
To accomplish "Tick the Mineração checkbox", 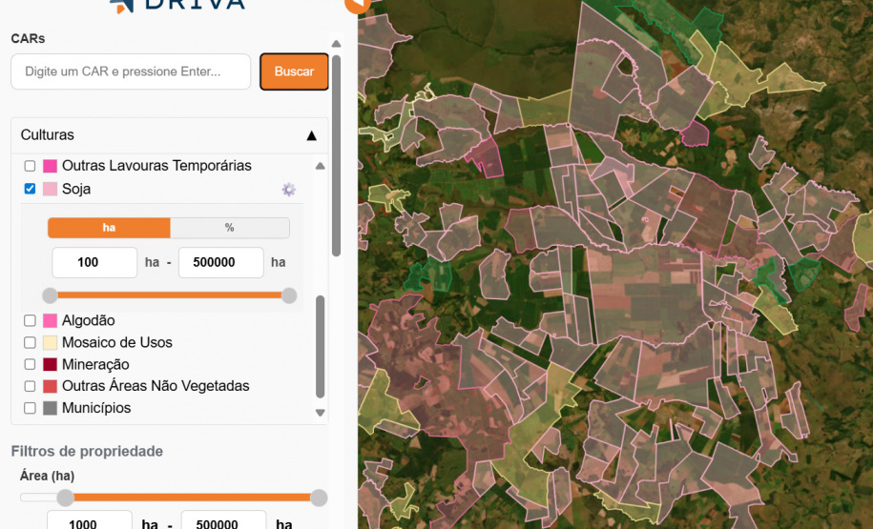I will point(31,364).
